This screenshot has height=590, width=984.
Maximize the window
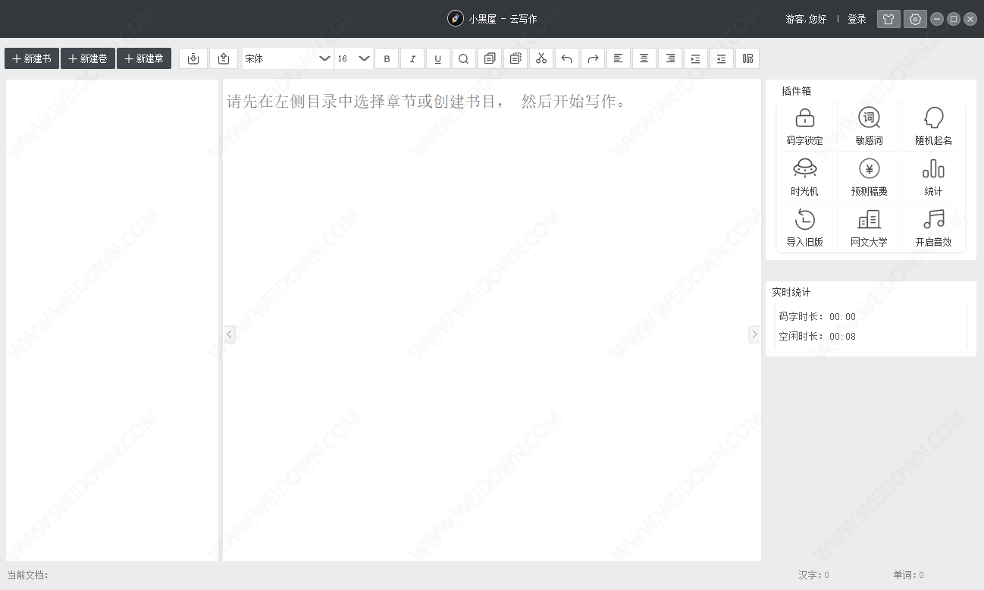pos(954,19)
